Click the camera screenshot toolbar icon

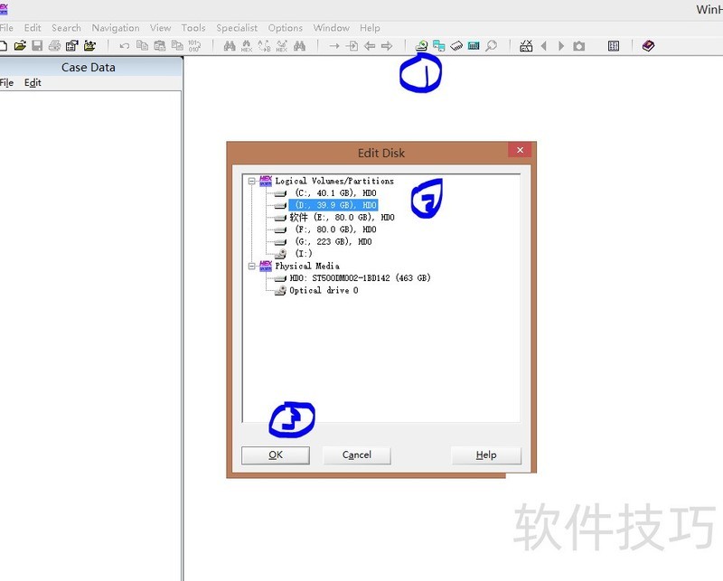pyautogui.click(x=578, y=44)
